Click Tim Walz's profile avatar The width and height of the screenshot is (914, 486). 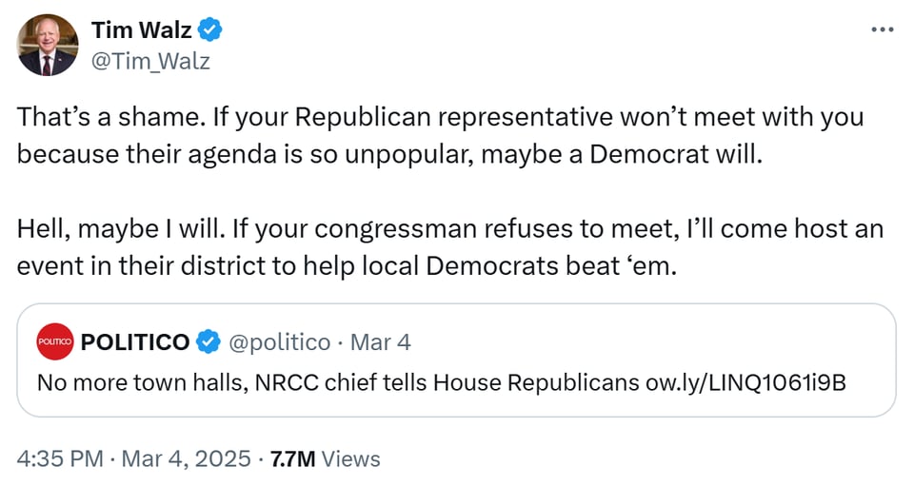point(48,45)
